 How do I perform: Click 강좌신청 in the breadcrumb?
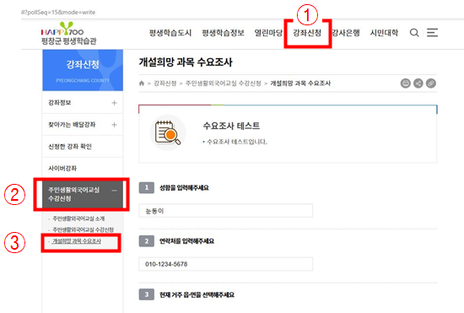pyautogui.click(x=165, y=84)
